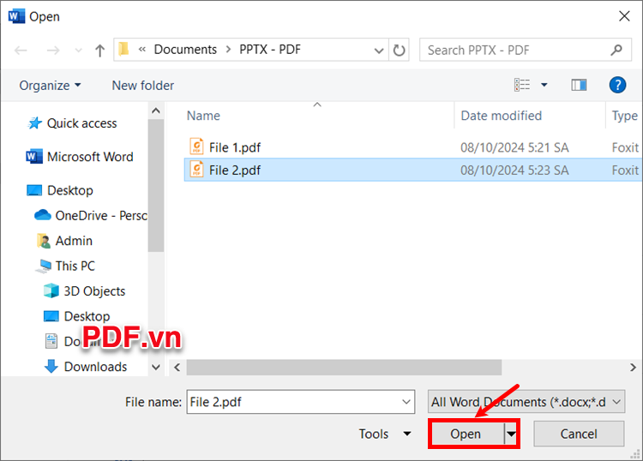This screenshot has height=461, width=643.
Task: Click the horizontal scrollbar in file list
Action: (x=343, y=367)
